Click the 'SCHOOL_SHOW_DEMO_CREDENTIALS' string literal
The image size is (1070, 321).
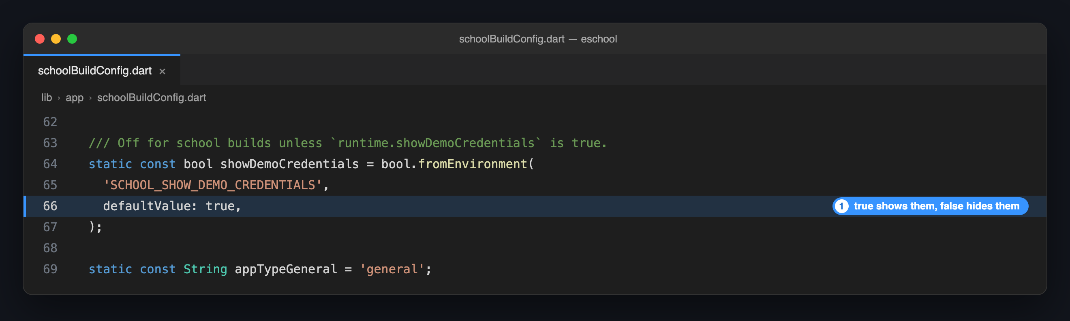(x=212, y=185)
